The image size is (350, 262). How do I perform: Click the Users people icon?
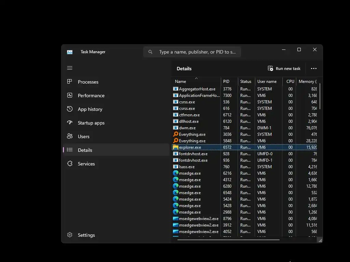pos(70,136)
